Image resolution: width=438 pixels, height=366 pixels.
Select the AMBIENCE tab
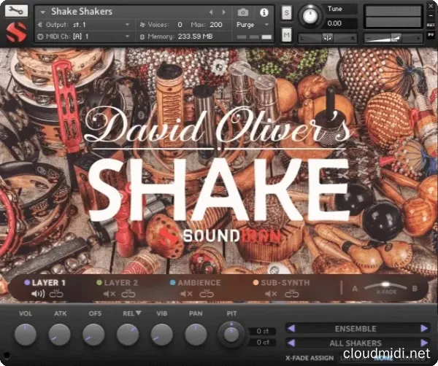199,283
